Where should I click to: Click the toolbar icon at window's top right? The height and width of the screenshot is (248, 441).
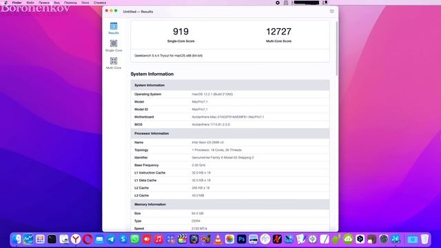click(x=332, y=11)
